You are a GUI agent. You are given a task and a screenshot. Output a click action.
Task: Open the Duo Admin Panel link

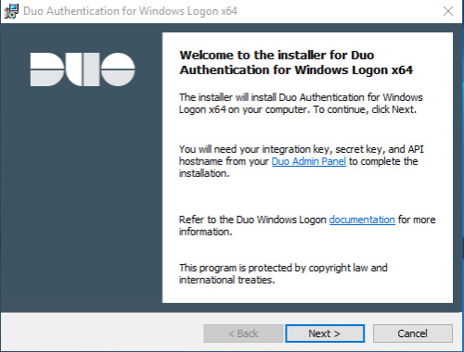pyautogui.click(x=309, y=161)
